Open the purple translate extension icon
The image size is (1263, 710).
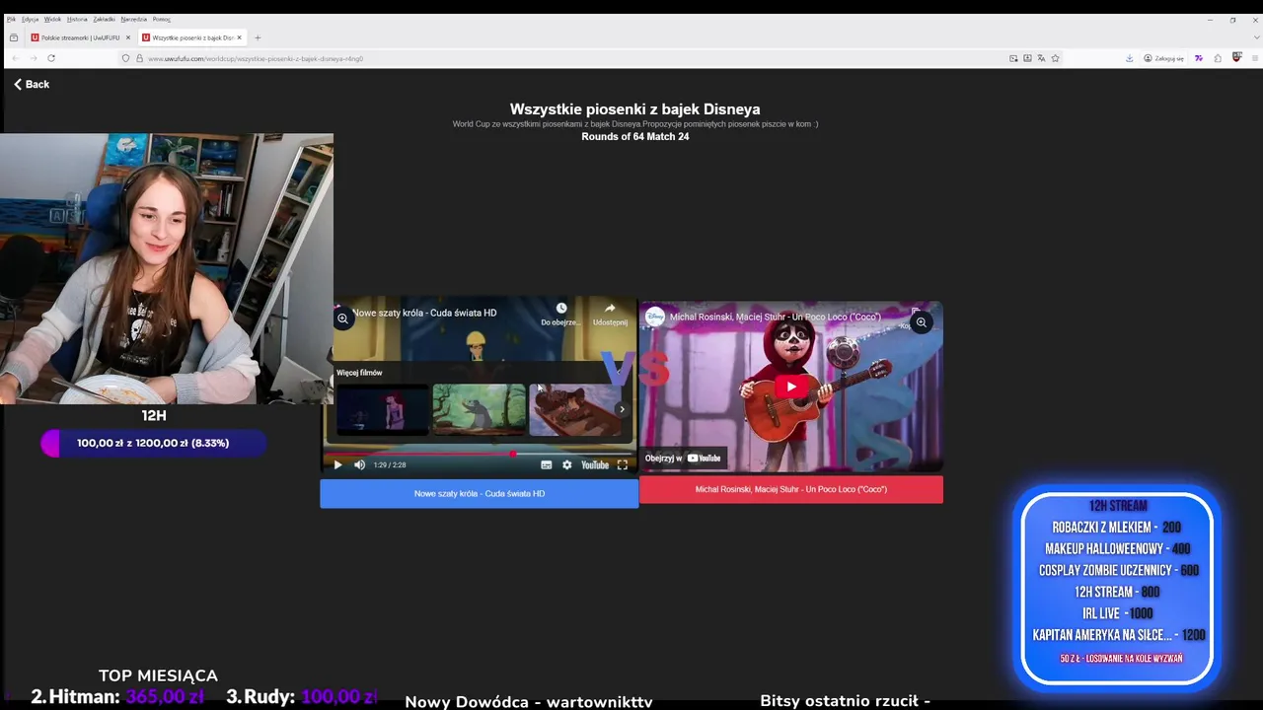[x=1199, y=58]
